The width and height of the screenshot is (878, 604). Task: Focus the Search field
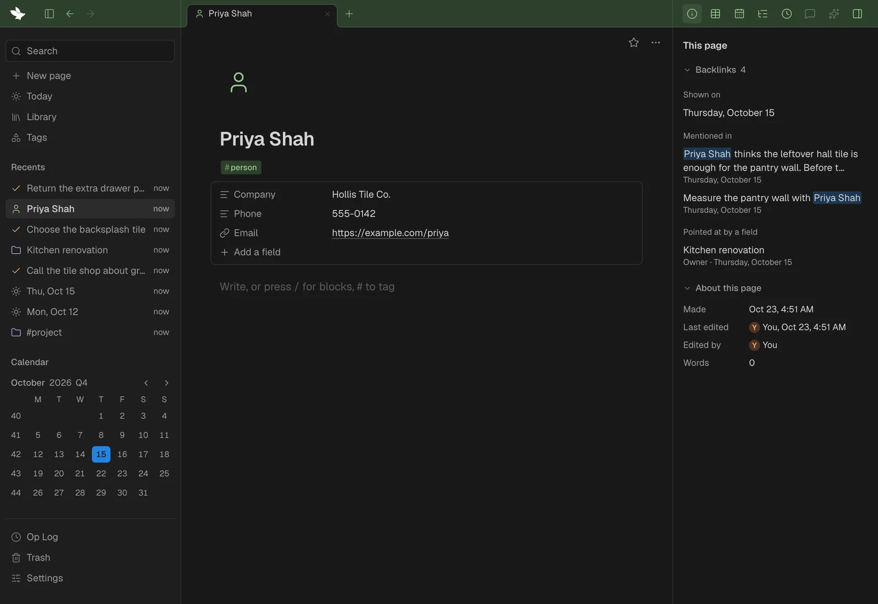tap(90, 51)
